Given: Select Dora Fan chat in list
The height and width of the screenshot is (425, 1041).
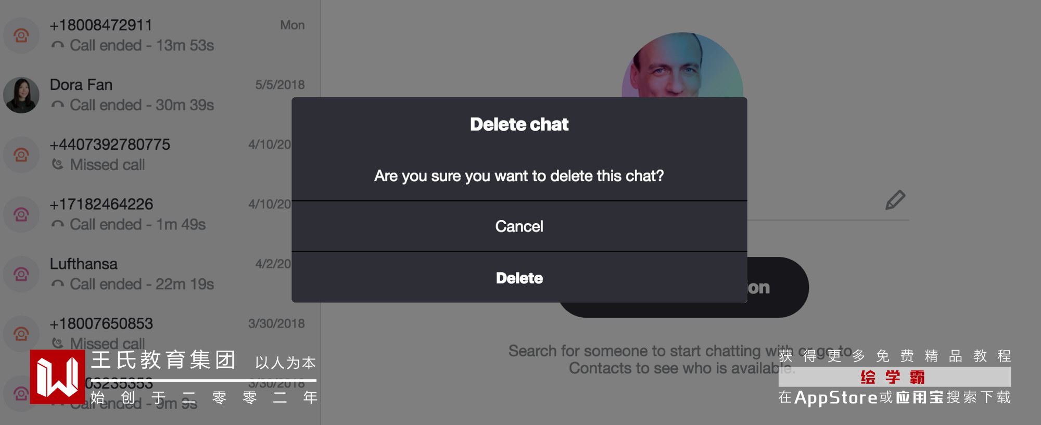Looking at the screenshot, I should pyautogui.click(x=156, y=95).
